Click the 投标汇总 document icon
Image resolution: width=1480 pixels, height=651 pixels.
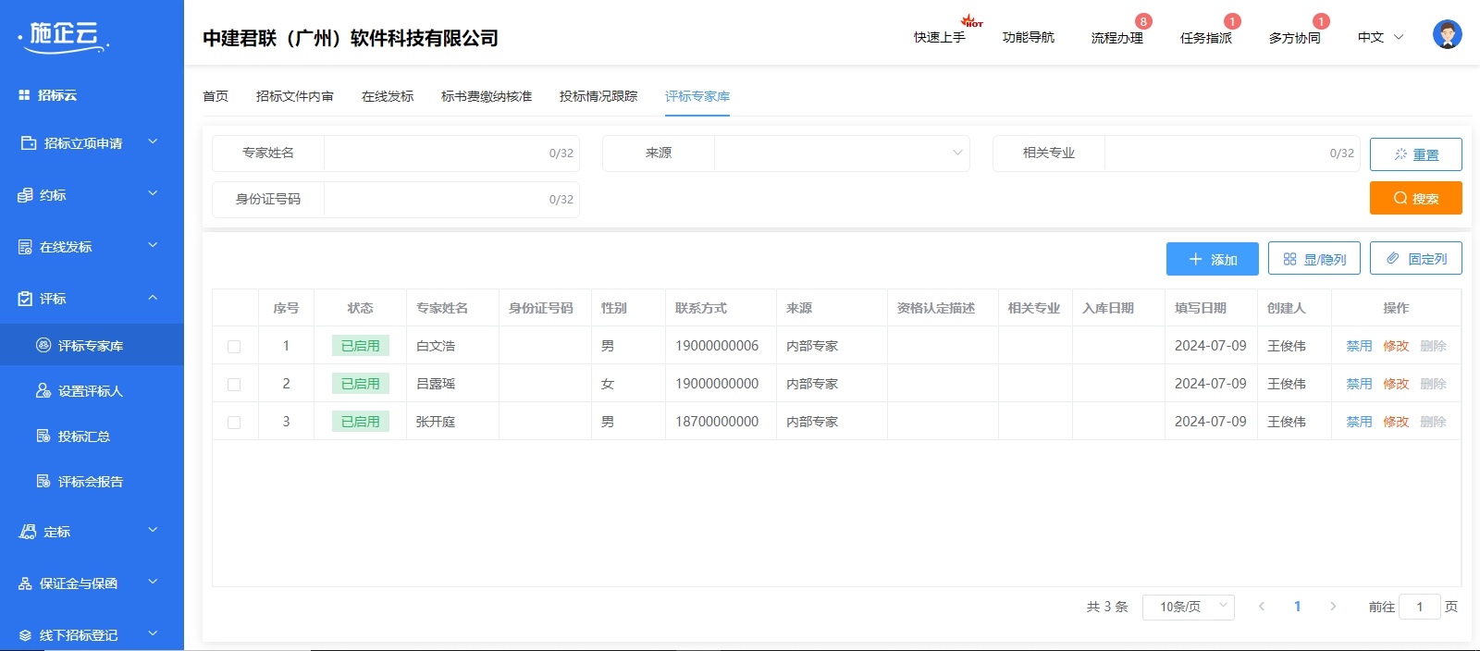click(x=43, y=436)
